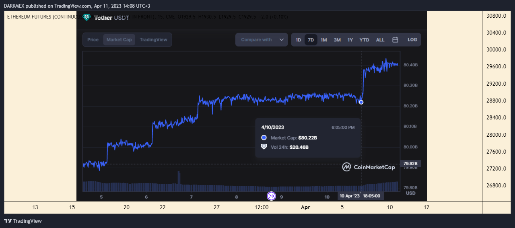Click the Apr label on outer time axis
This screenshot has width=515, height=228.
(x=306, y=207)
